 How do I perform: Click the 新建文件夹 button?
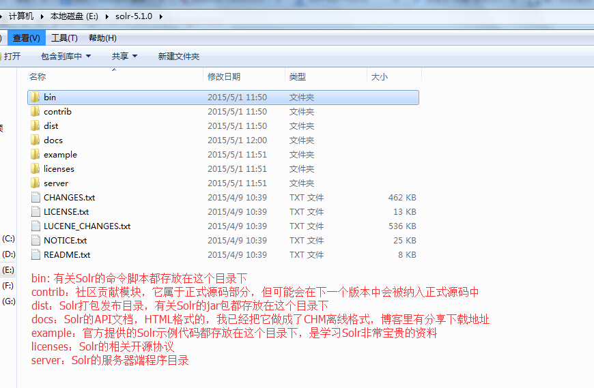pyautogui.click(x=179, y=57)
